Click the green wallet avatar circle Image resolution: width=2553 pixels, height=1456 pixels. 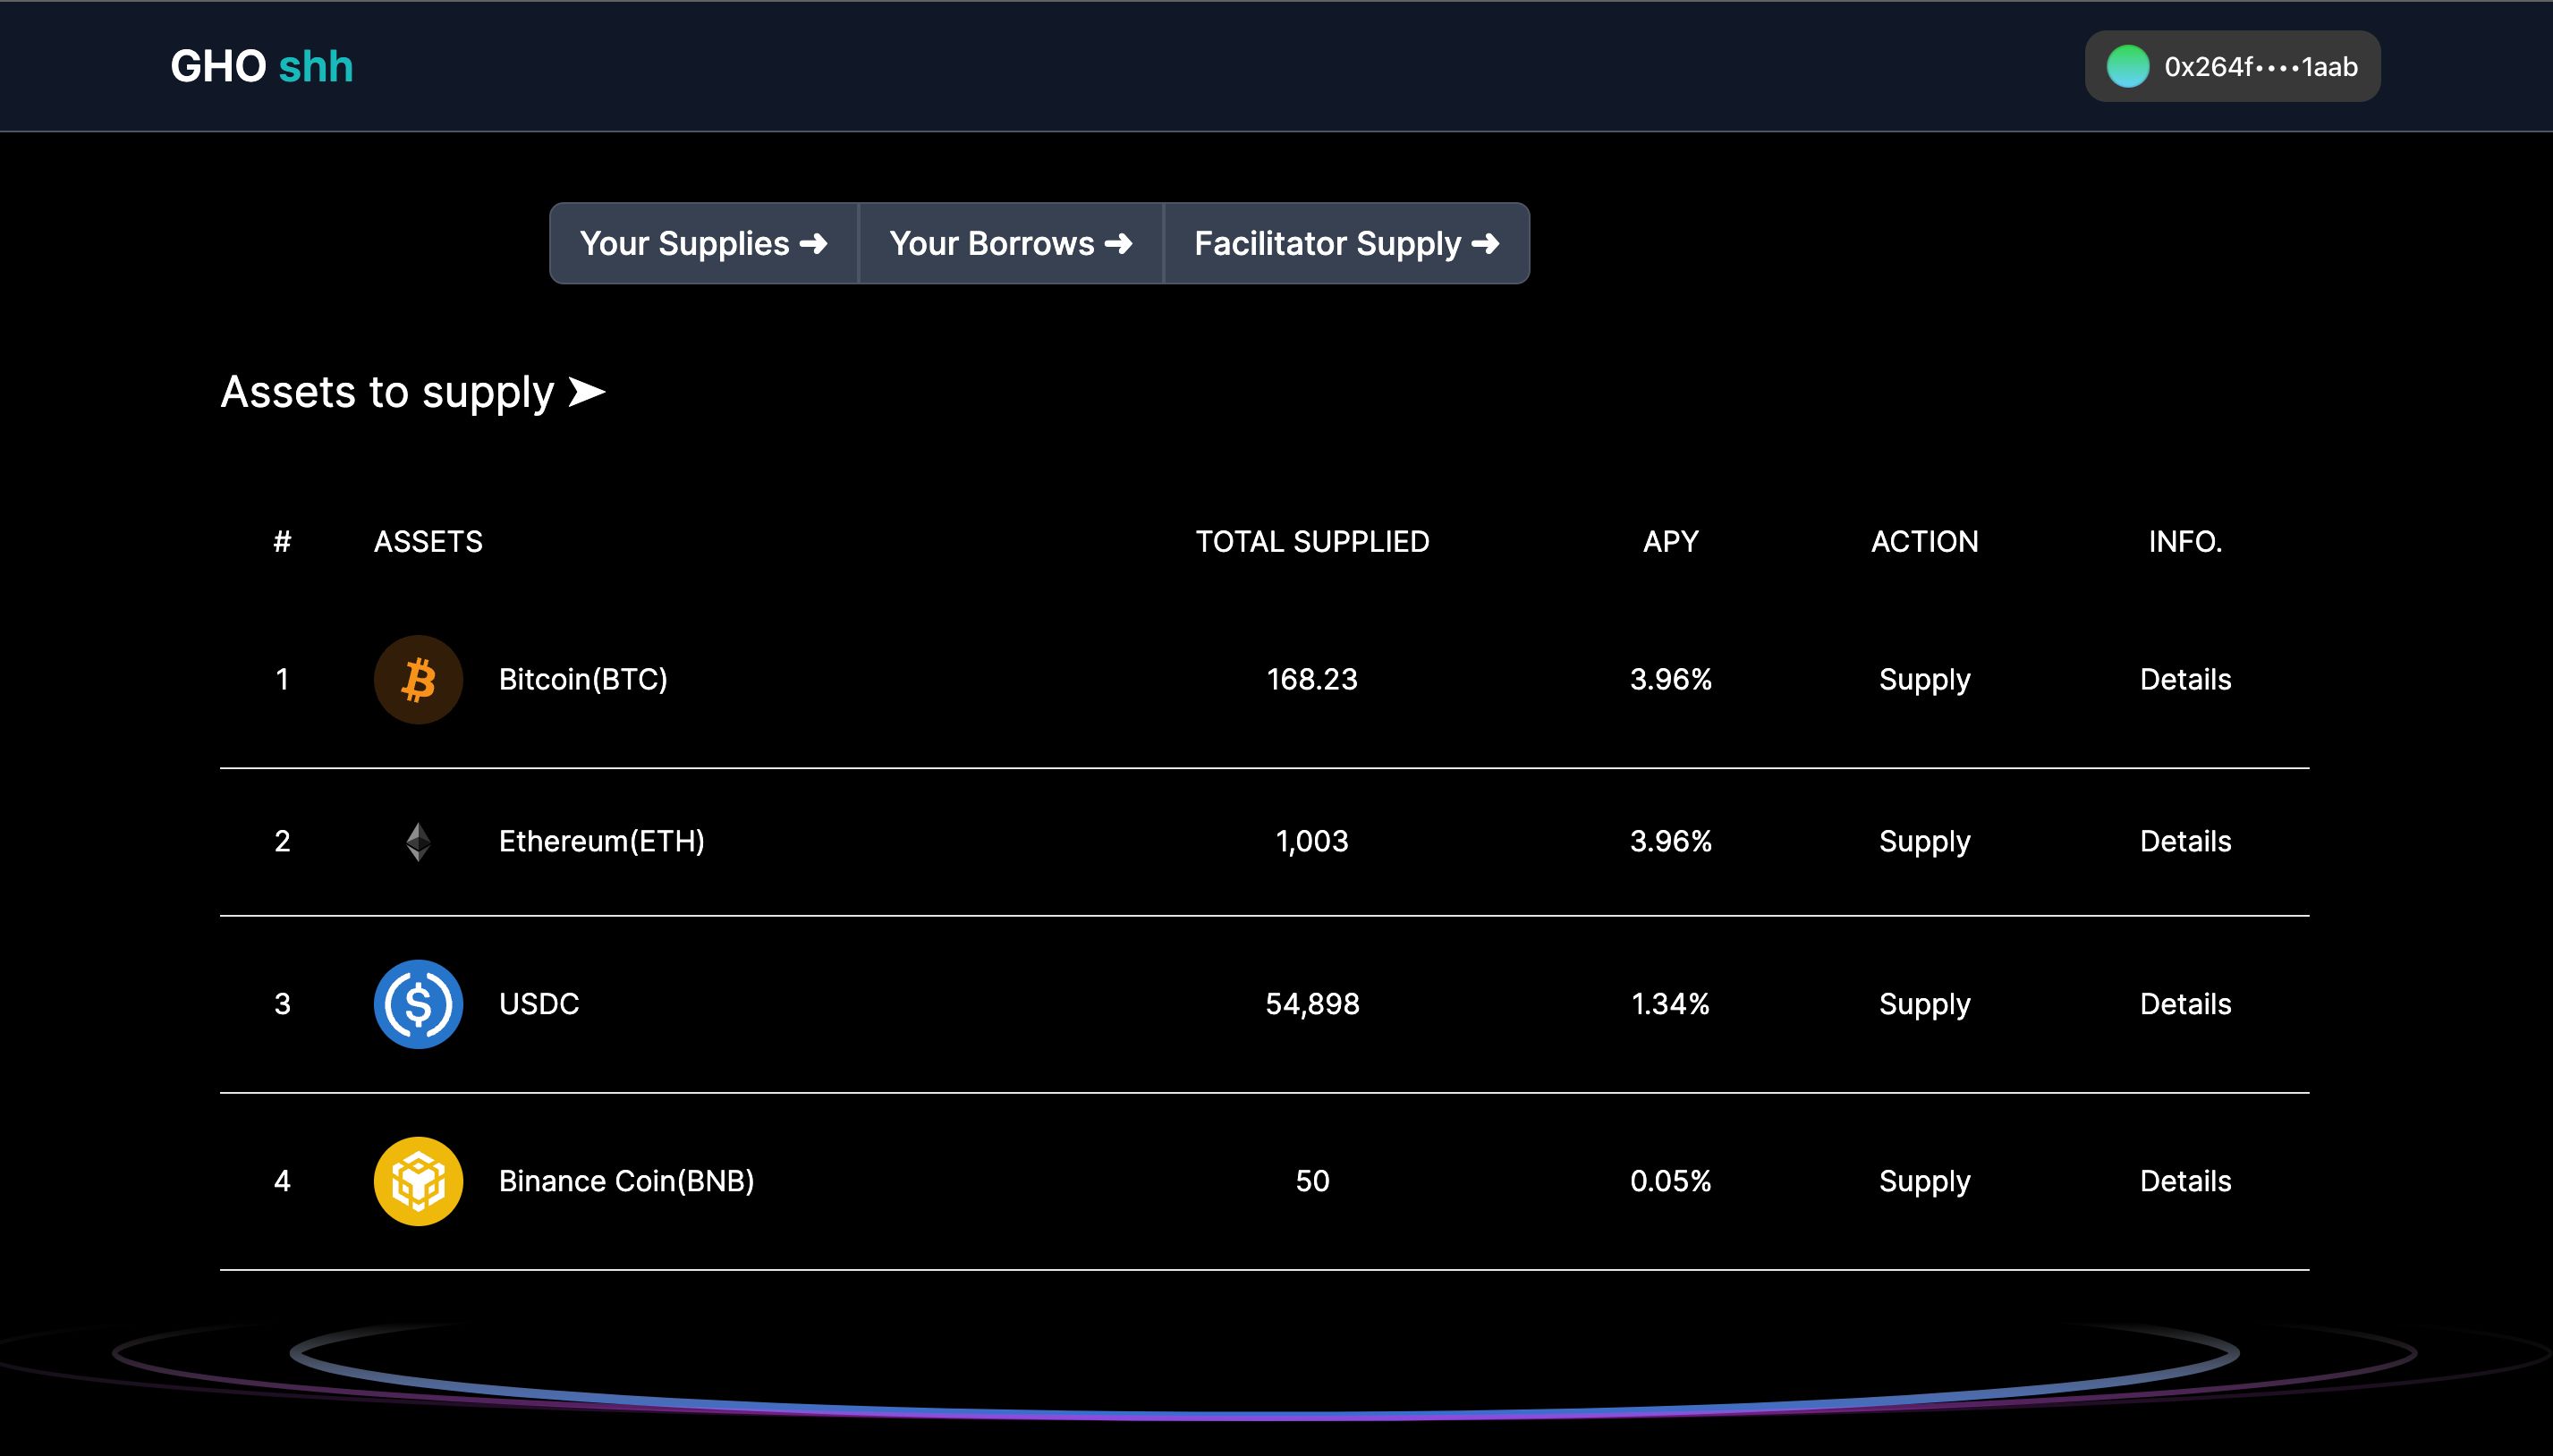click(x=2127, y=67)
